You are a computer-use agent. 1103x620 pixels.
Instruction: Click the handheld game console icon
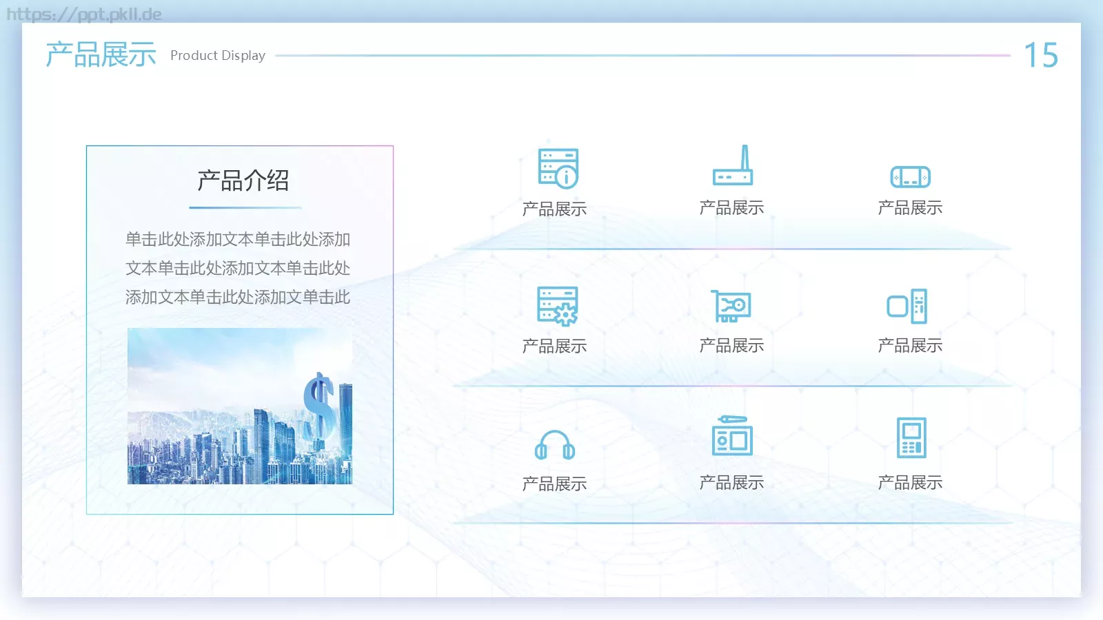910,177
